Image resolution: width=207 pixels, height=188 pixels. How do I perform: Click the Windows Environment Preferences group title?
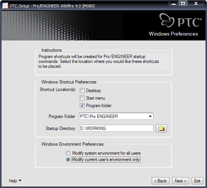(72, 144)
